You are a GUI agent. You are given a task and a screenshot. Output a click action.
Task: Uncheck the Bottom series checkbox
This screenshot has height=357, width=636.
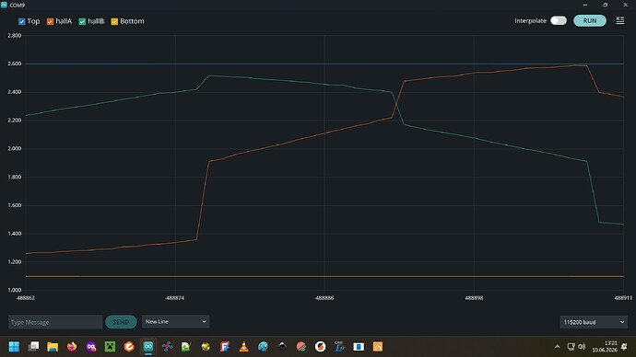coord(114,21)
